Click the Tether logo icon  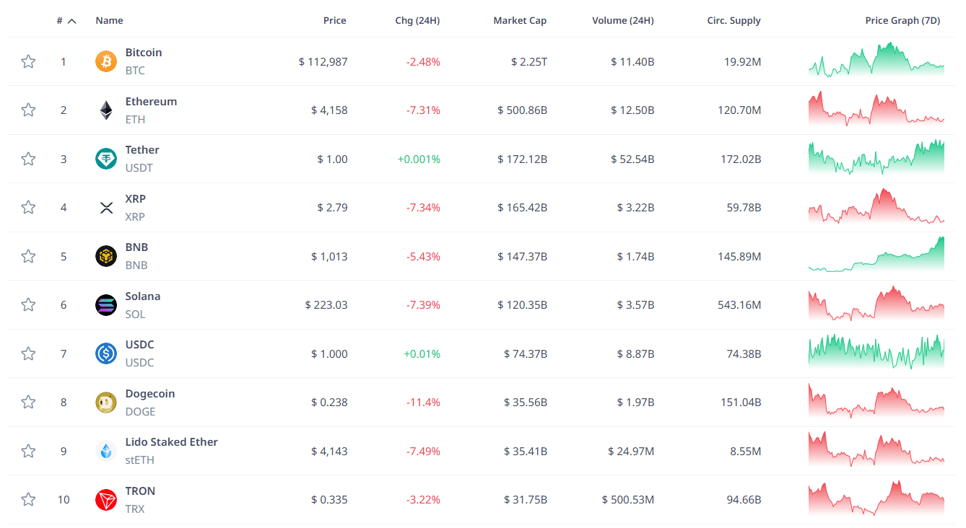coord(106,159)
